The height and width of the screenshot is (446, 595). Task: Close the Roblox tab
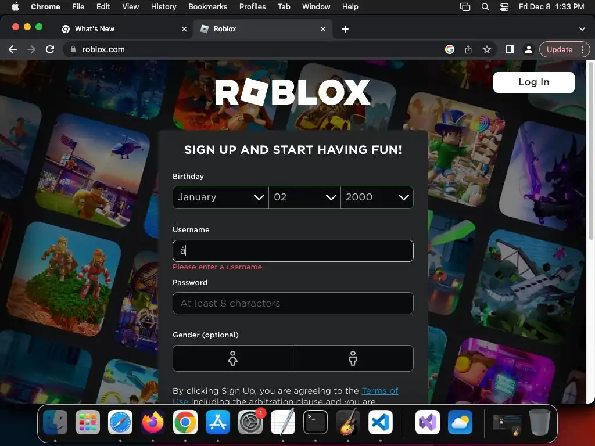tap(323, 29)
